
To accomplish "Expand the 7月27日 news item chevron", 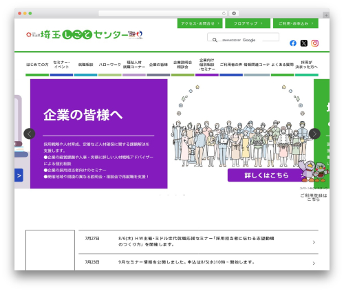I will tap(314, 242).
